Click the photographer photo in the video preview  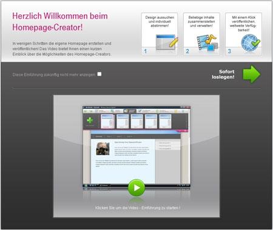pos(103,148)
